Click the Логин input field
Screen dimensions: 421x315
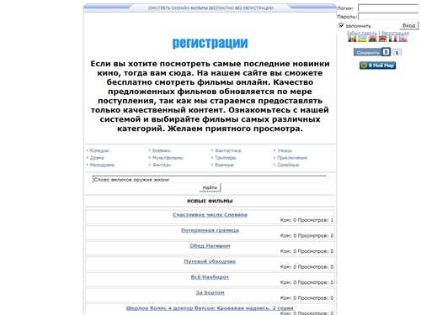pos(388,8)
